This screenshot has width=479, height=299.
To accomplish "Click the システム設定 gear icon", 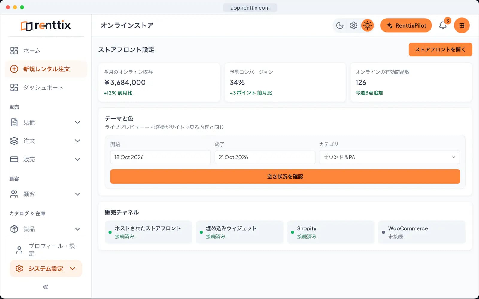I will click(x=19, y=269).
